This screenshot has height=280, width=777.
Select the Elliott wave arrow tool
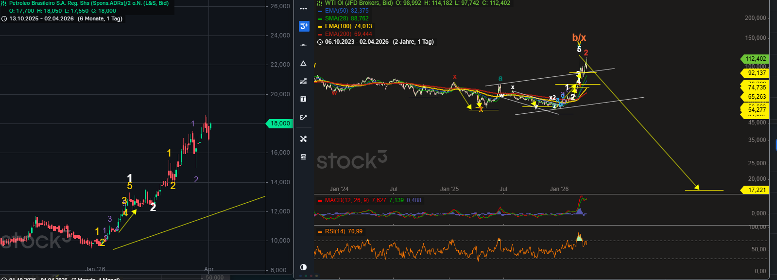tap(304, 117)
